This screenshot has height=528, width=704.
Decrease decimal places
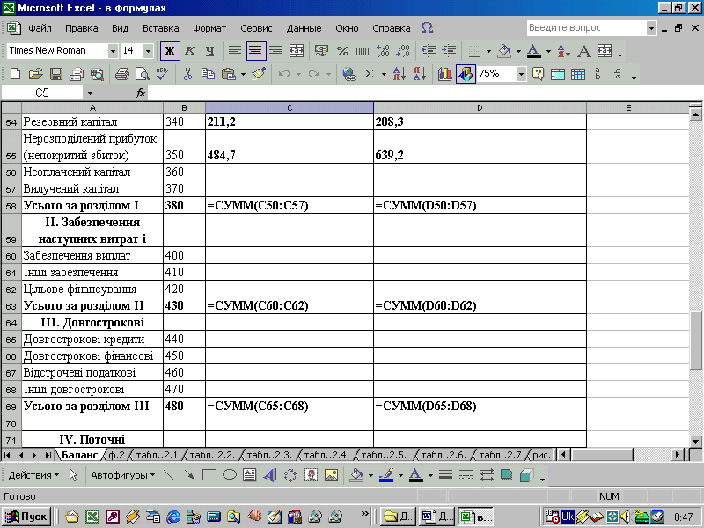coord(403,51)
